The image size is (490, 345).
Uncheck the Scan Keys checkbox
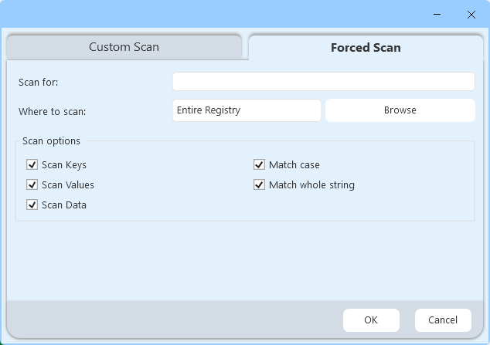(x=32, y=164)
